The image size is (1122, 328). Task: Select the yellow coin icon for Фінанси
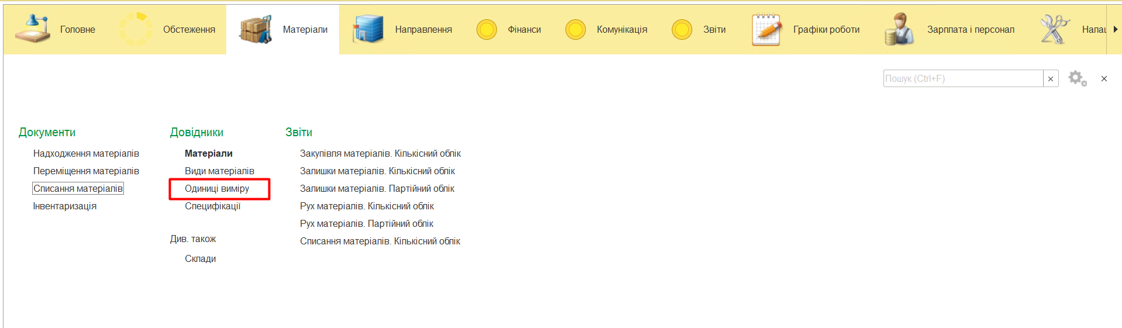click(x=486, y=29)
